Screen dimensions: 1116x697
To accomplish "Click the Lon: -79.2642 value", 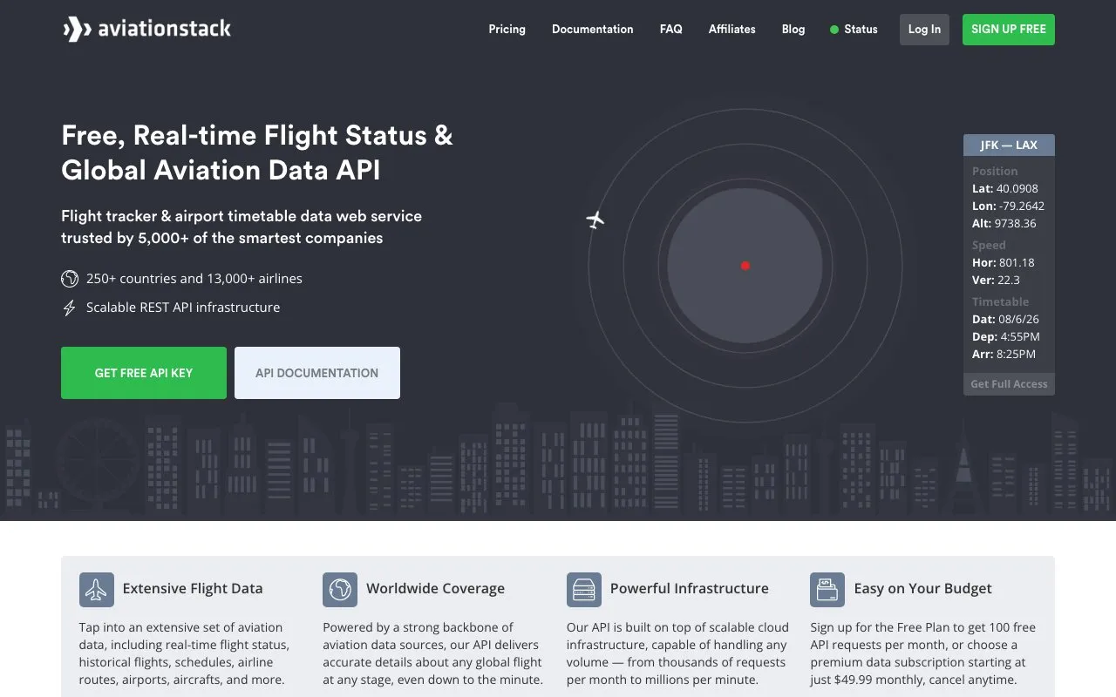I will click(1008, 206).
